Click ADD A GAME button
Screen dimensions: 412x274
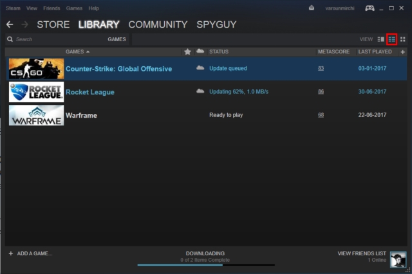click(x=30, y=253)
